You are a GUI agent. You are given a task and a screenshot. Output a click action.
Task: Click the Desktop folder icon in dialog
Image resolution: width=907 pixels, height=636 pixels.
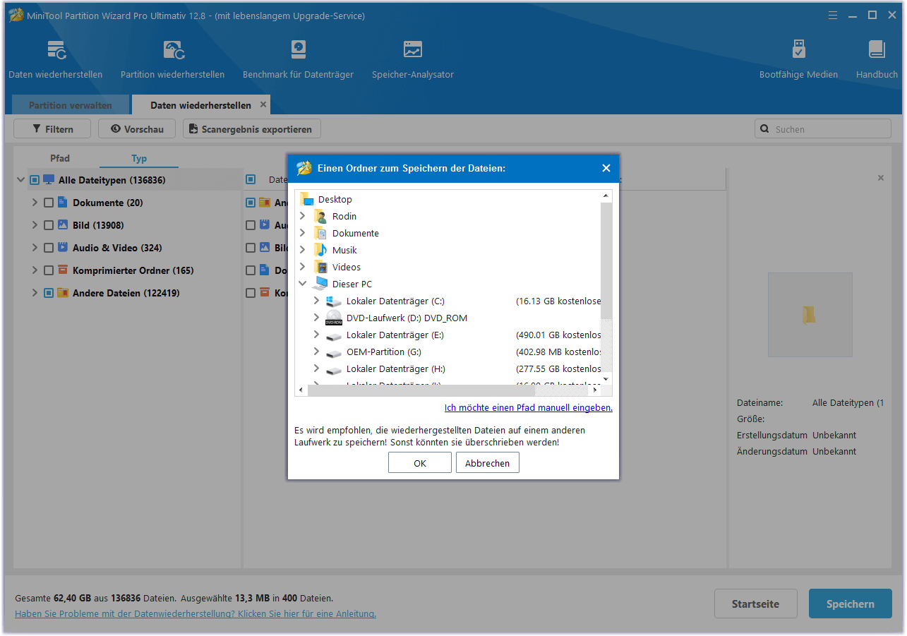[x=306, y=199]
